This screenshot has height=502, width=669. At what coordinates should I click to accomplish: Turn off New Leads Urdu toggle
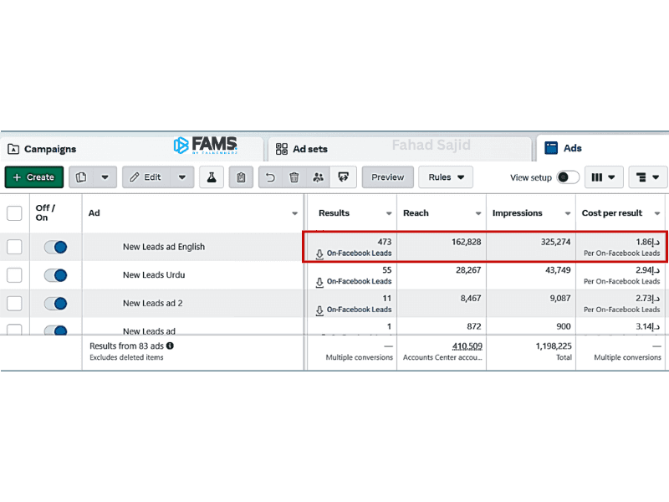(55, 275)
